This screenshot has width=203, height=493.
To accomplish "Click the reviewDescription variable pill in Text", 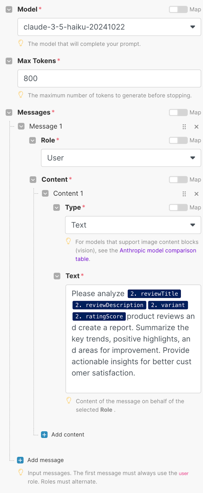I will (109, 305).
